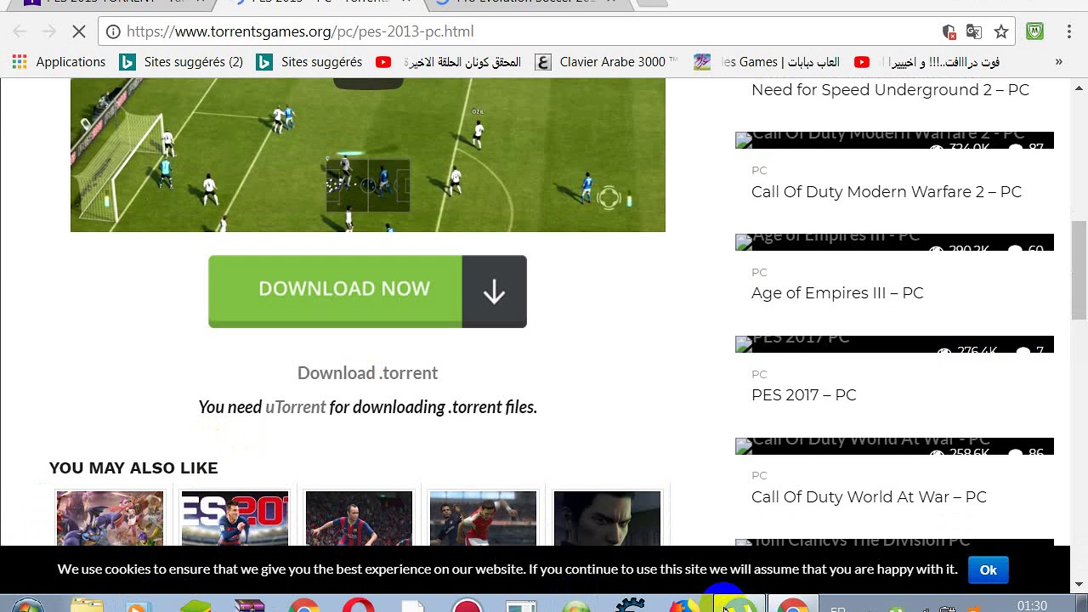1088x612 pixels.
Task: Open the YouTube bookmark فوت درااافت
Action: (927, 62)
